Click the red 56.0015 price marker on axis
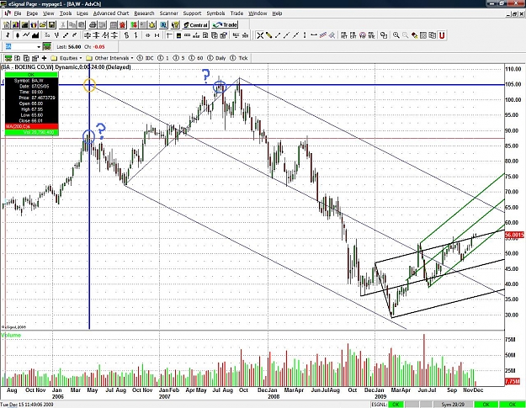Image resolution: width=526 pixels, height=408 pixels. pos(514,235)
